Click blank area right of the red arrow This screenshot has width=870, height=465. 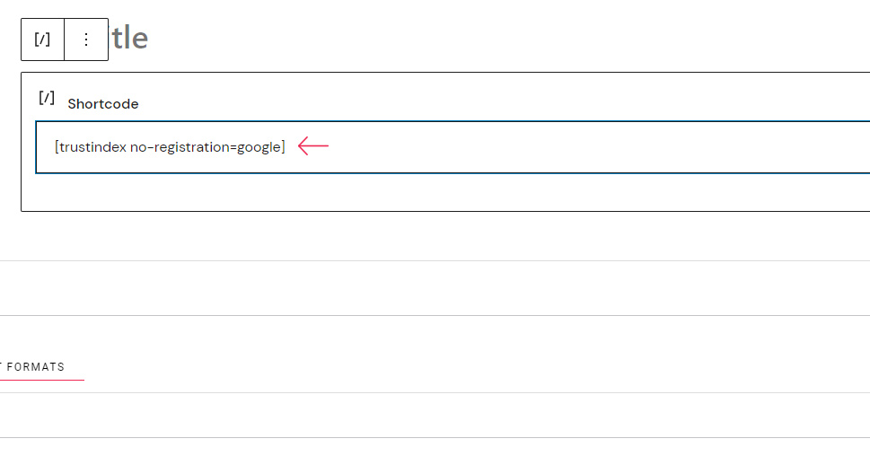click(599, 147)
